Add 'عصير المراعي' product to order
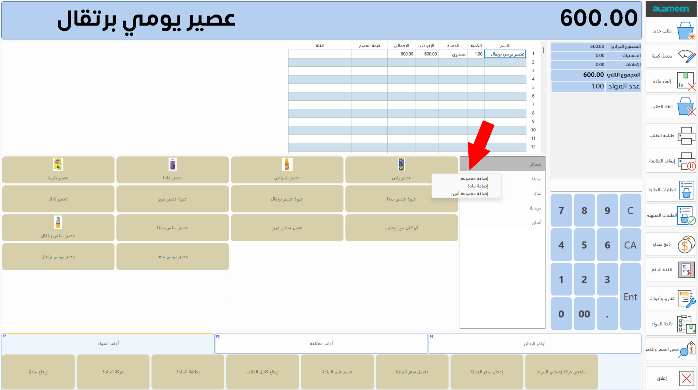The height and width of the screenshot is (390, 698). (x=287, y=170)
